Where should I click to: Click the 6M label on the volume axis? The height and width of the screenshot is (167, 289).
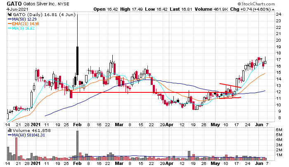click(279, 130)
